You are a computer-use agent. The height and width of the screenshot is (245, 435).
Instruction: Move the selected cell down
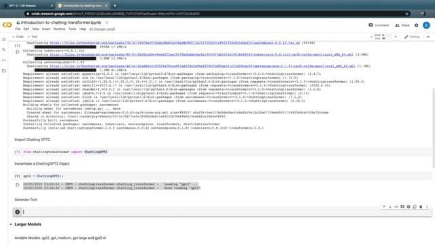pos(390,207)
